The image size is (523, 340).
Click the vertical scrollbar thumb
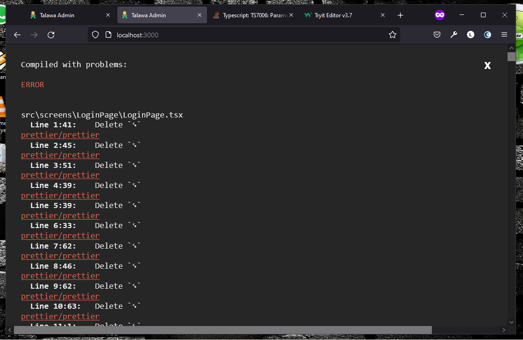coord(511,56)
